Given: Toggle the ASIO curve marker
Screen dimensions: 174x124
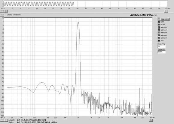Looking at the screenshot, I should pyautogui.click(x=159, y=41).
